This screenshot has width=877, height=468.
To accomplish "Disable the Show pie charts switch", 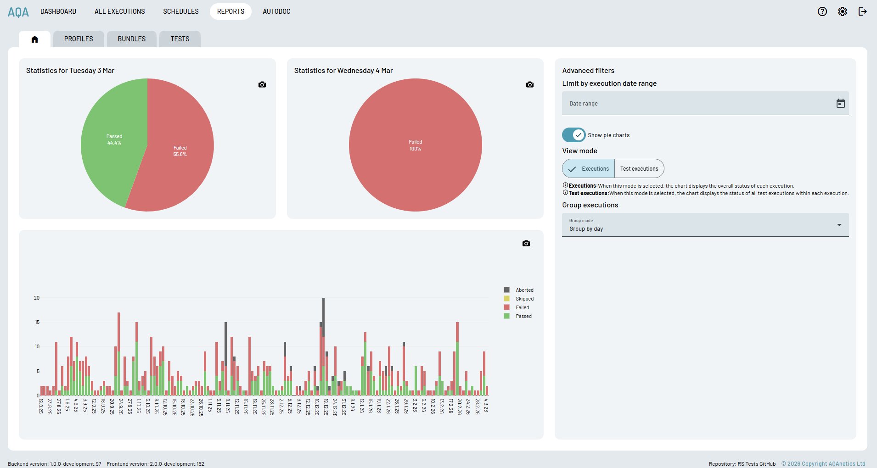I will coord(573,135).
